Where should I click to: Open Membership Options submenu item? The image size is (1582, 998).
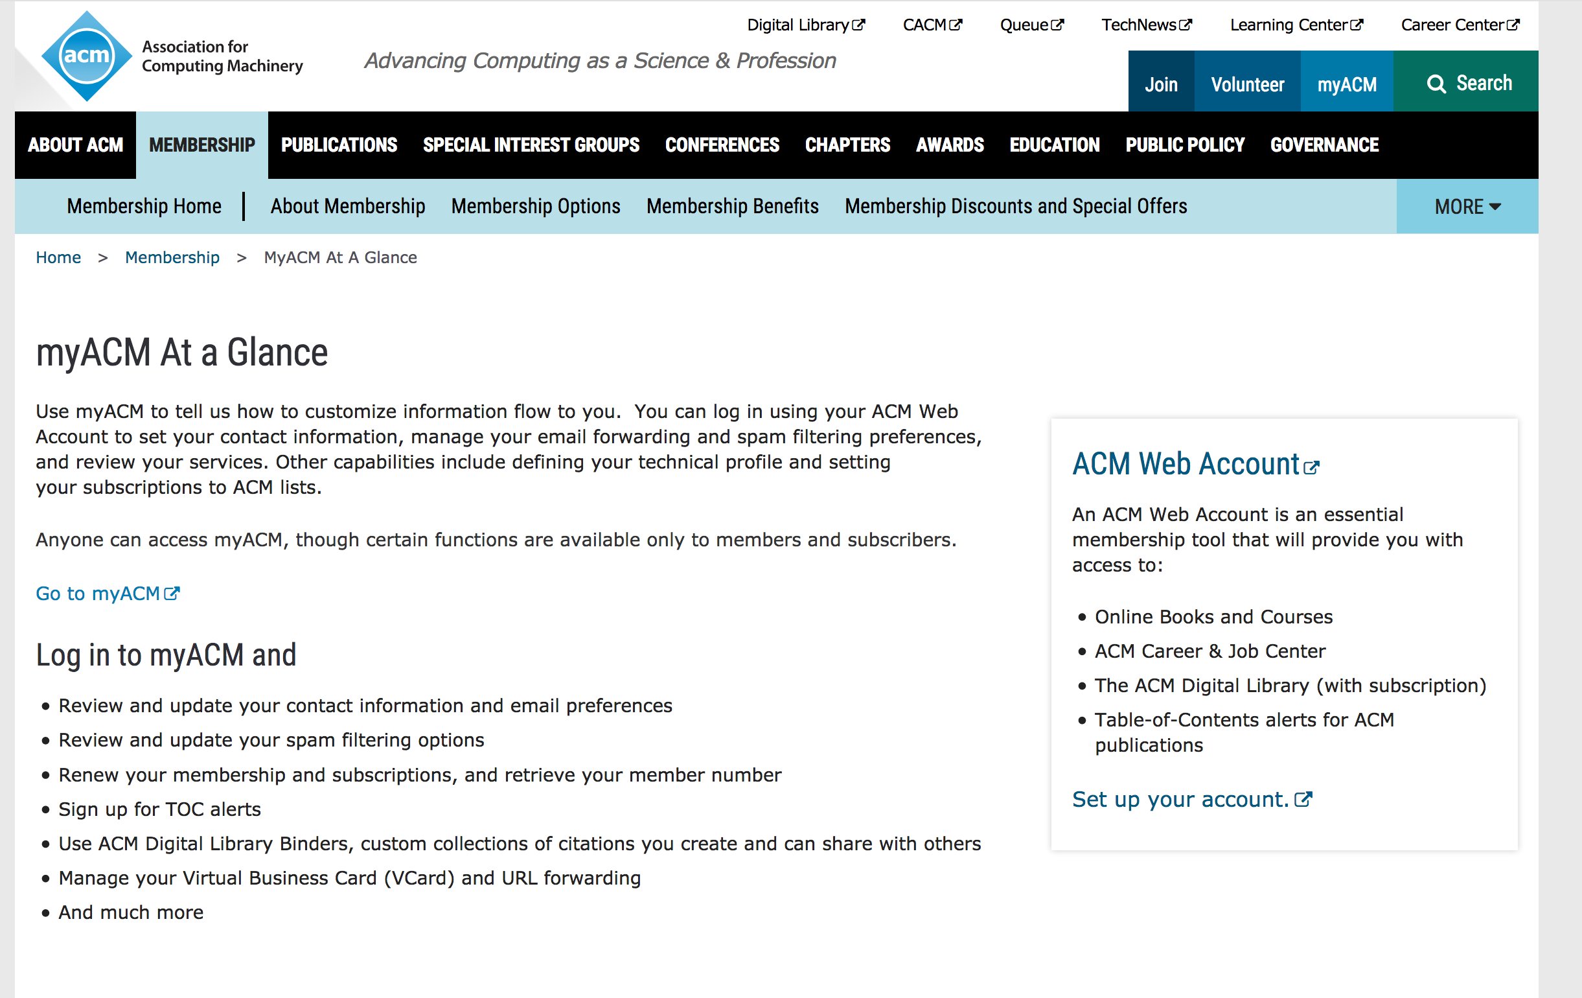pos(536,206)
